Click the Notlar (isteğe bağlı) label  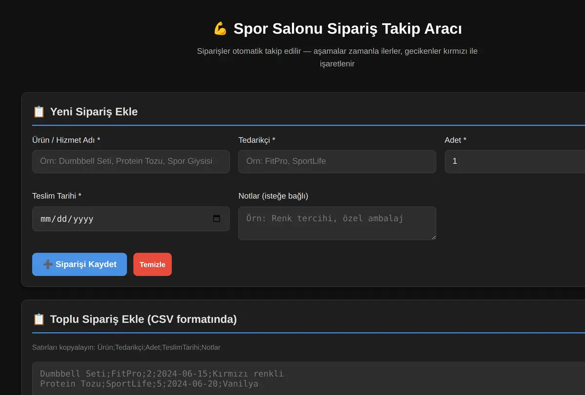pyautogui.click(x=273, y=196)
